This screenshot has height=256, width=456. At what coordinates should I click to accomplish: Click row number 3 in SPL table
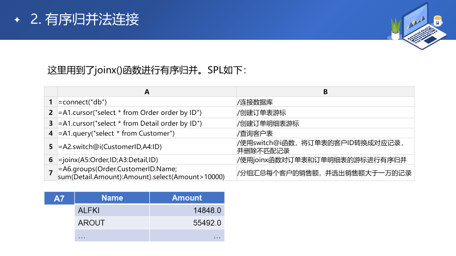[x=51, y=123]
